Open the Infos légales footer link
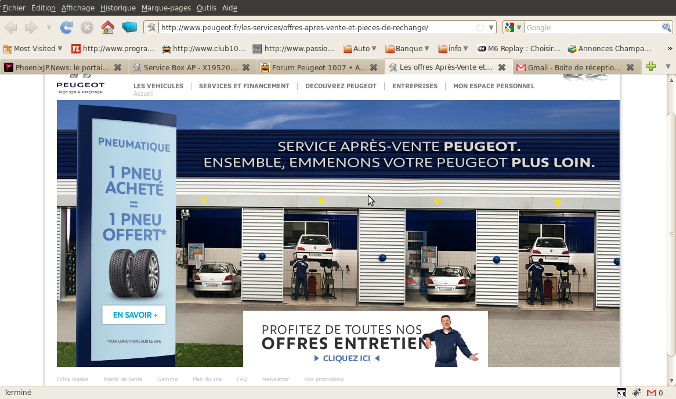 click(73, 379)
